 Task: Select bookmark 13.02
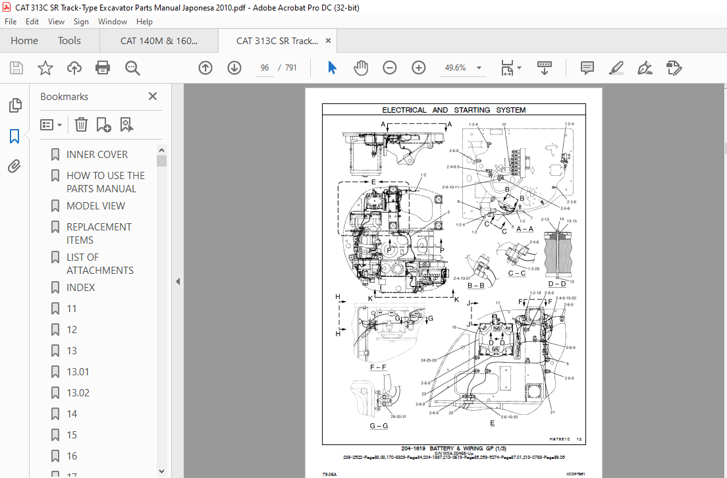pos(78,393)
